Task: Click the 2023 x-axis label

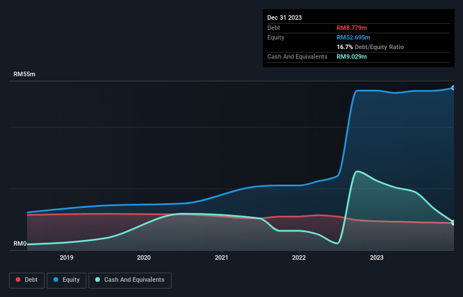Action: click(377, 257)
